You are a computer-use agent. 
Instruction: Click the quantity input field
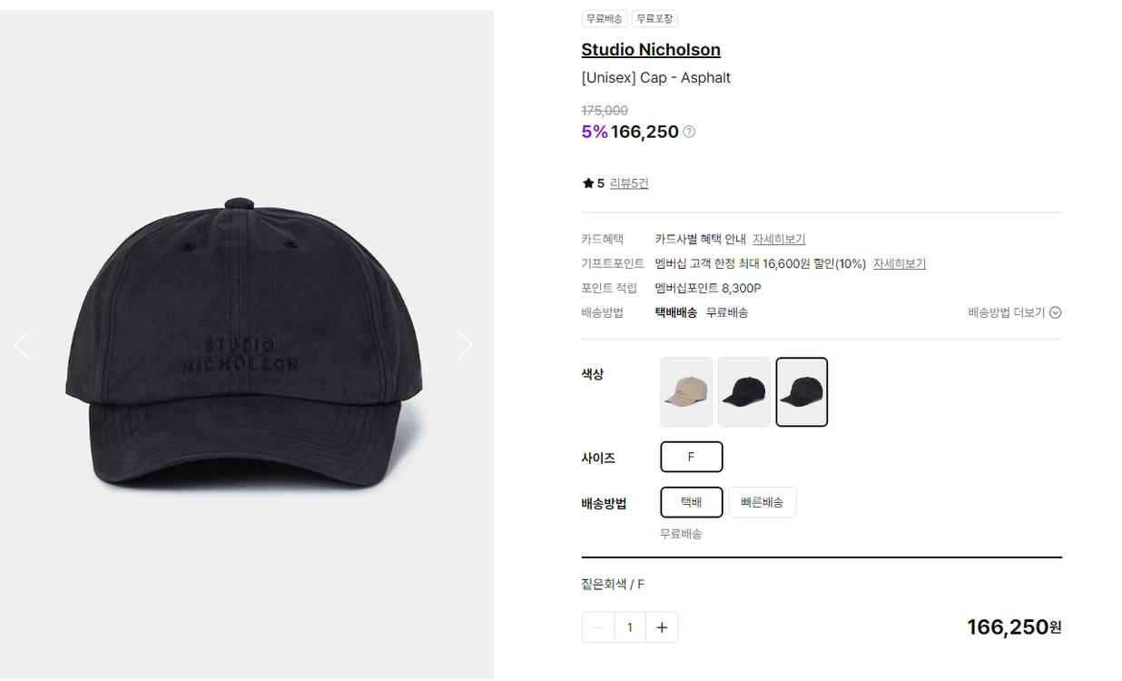click(x=630, y=627)
